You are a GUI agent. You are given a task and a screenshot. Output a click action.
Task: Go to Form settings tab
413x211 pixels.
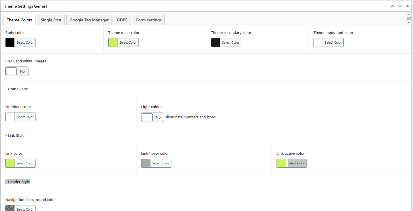click(149, 20)
